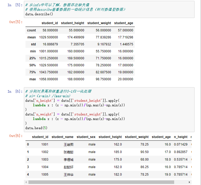The height and width of the screenshot is (185, 201).
Task: Click the value 55.750000 in min row
Action: tap(103, 51)
